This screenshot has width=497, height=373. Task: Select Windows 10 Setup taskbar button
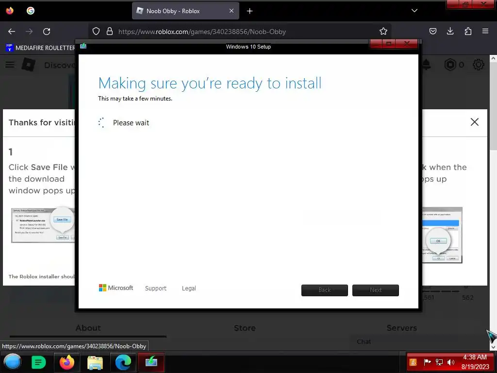pyautogui.click(x=151, y=362)
